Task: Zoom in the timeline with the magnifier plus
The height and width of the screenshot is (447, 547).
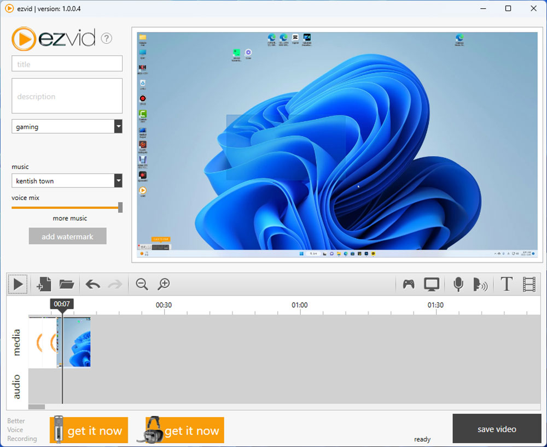Action: click(x=164, y=284)
